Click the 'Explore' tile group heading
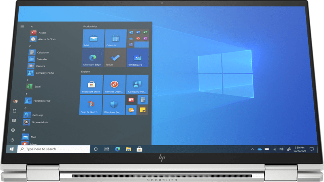324x182 pixels. 85,72
